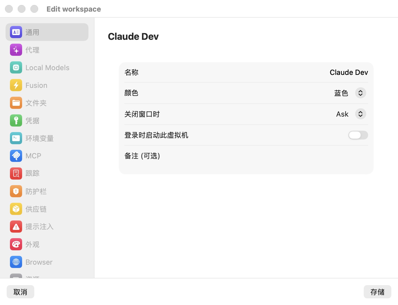Open the 颜色 dropdown showing 蓝色
The width and height of the screenshot is (398, 305).
(350, 93)
